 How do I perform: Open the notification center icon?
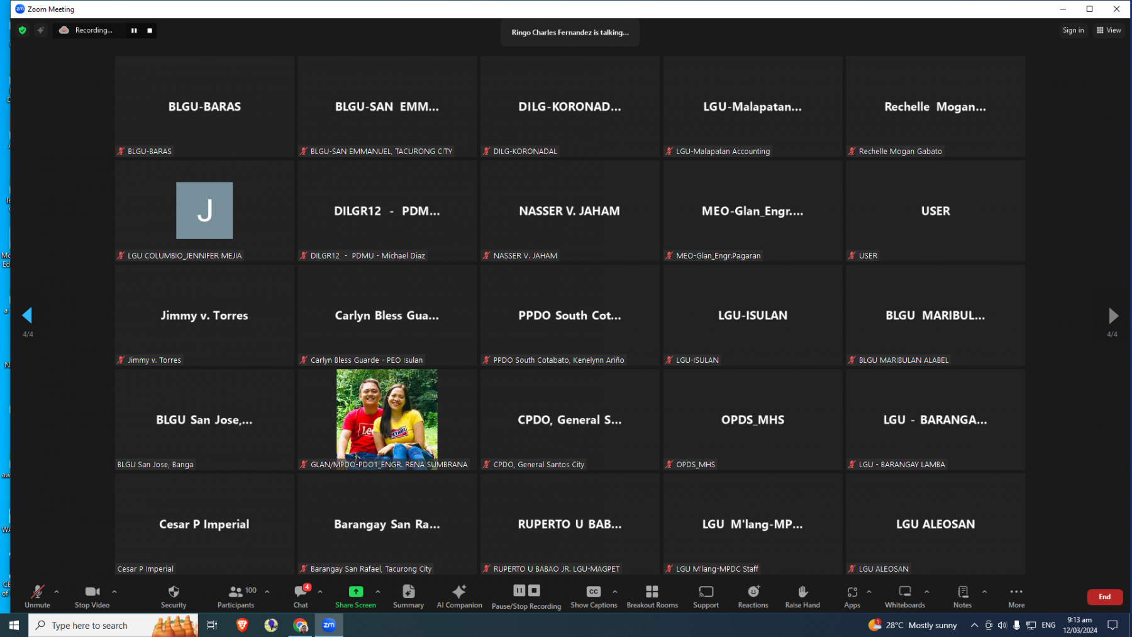click(1113, 625)
